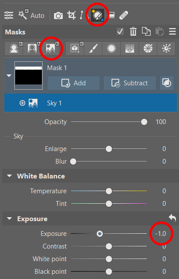
Task: Collapse the White Balance section
Action: coord(9,176)
